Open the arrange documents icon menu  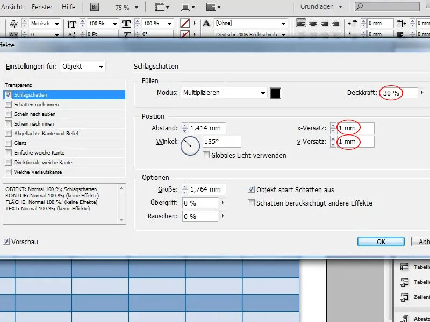pos(213,7)
